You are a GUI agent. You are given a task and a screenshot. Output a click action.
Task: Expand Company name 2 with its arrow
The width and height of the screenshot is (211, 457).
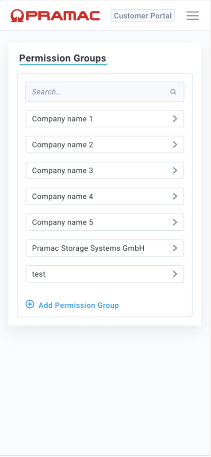175,144
